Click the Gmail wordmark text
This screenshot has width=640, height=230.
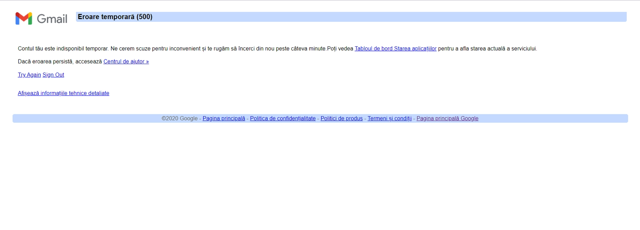(52, 19)
